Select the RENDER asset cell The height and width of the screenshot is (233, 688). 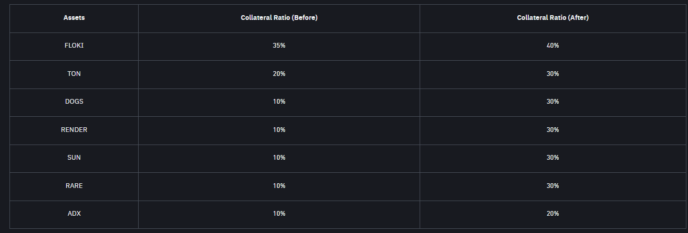tap(74, 130)
